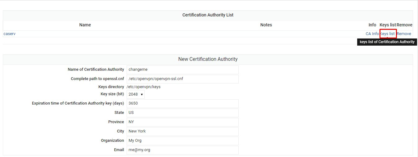Select the Email field with me@my.org

(182, 150)
